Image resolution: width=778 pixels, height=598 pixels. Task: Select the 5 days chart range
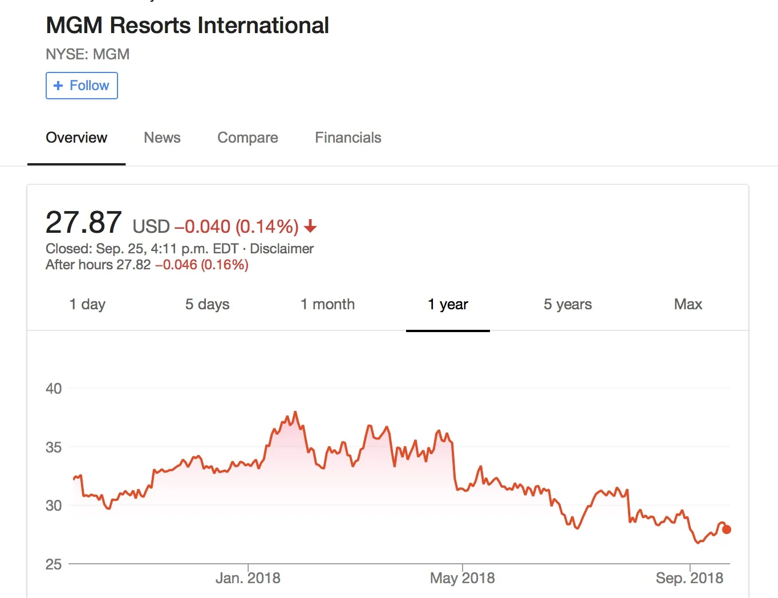(x=207, y=304)
